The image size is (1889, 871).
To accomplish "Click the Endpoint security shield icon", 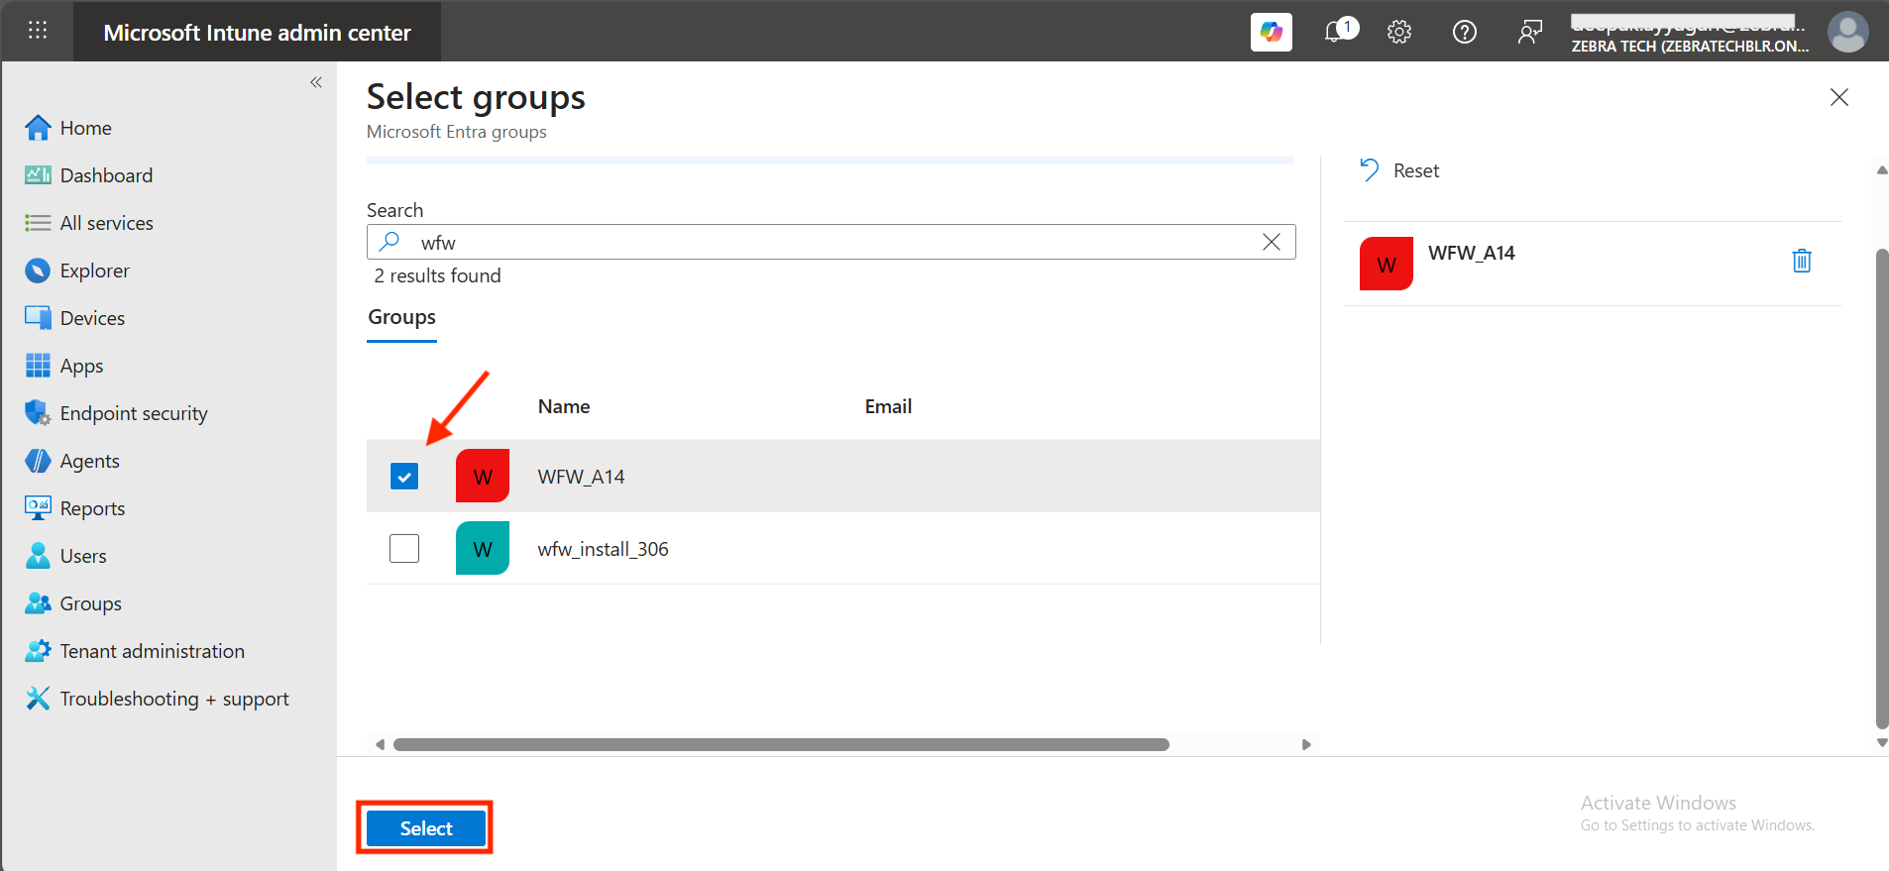I will pos(38,413).
